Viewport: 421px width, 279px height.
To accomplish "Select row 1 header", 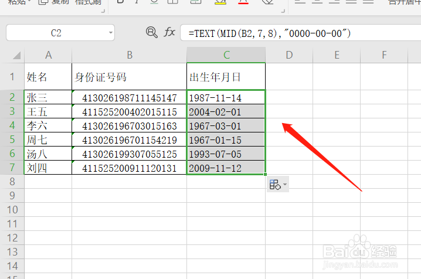I will 12,77.
